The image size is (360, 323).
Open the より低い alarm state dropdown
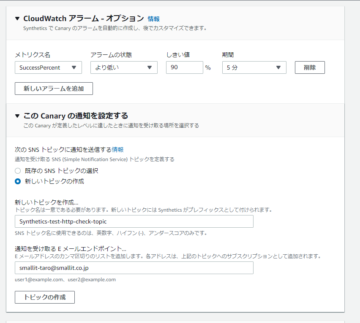(124, 67)
